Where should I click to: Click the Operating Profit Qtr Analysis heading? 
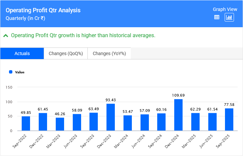click(43, 10)
